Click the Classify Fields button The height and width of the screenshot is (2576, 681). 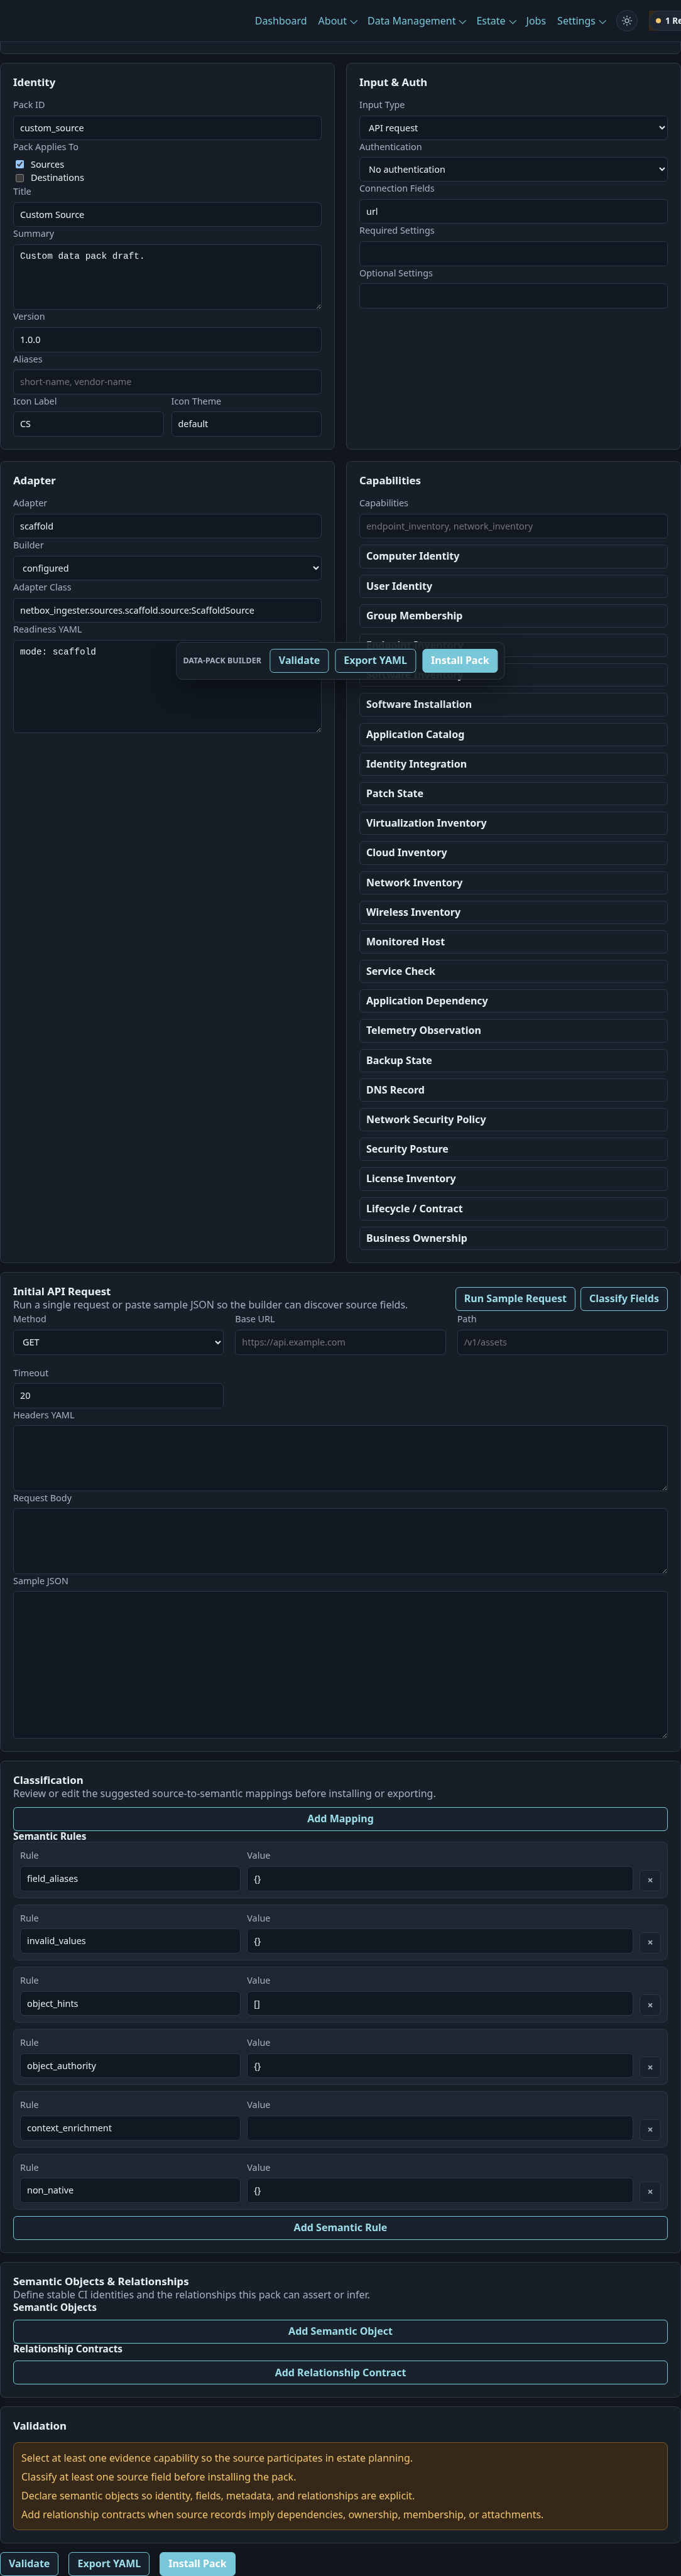(624, 1298)
